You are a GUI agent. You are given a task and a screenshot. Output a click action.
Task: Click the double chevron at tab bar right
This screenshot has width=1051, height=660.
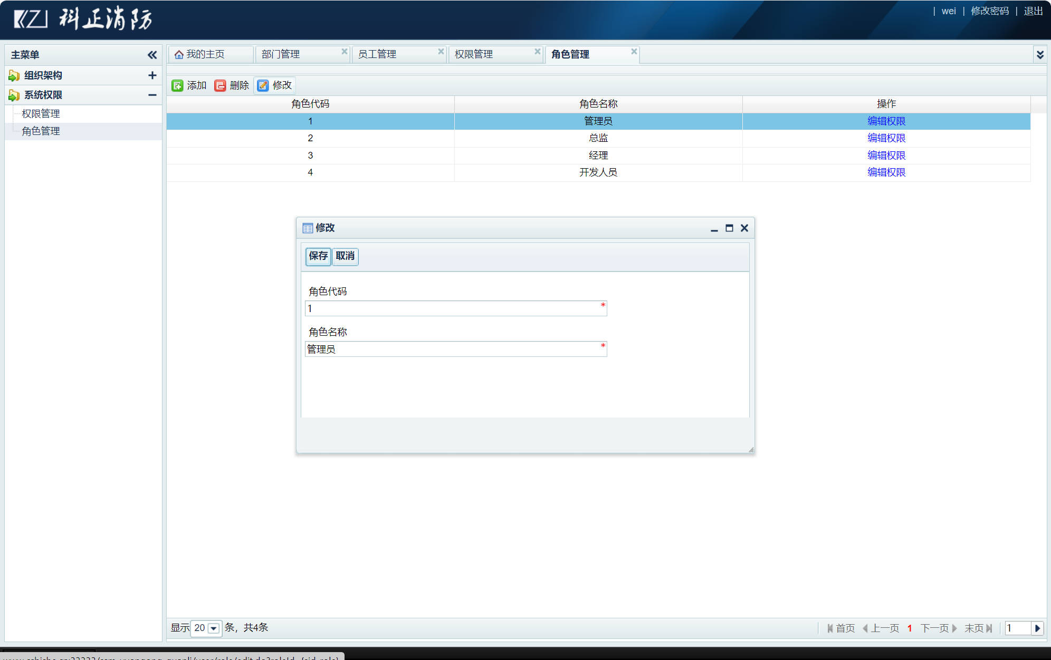[1040, 53]
